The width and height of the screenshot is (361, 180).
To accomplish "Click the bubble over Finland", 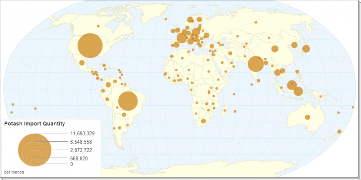I will click(x=199, y=20).
